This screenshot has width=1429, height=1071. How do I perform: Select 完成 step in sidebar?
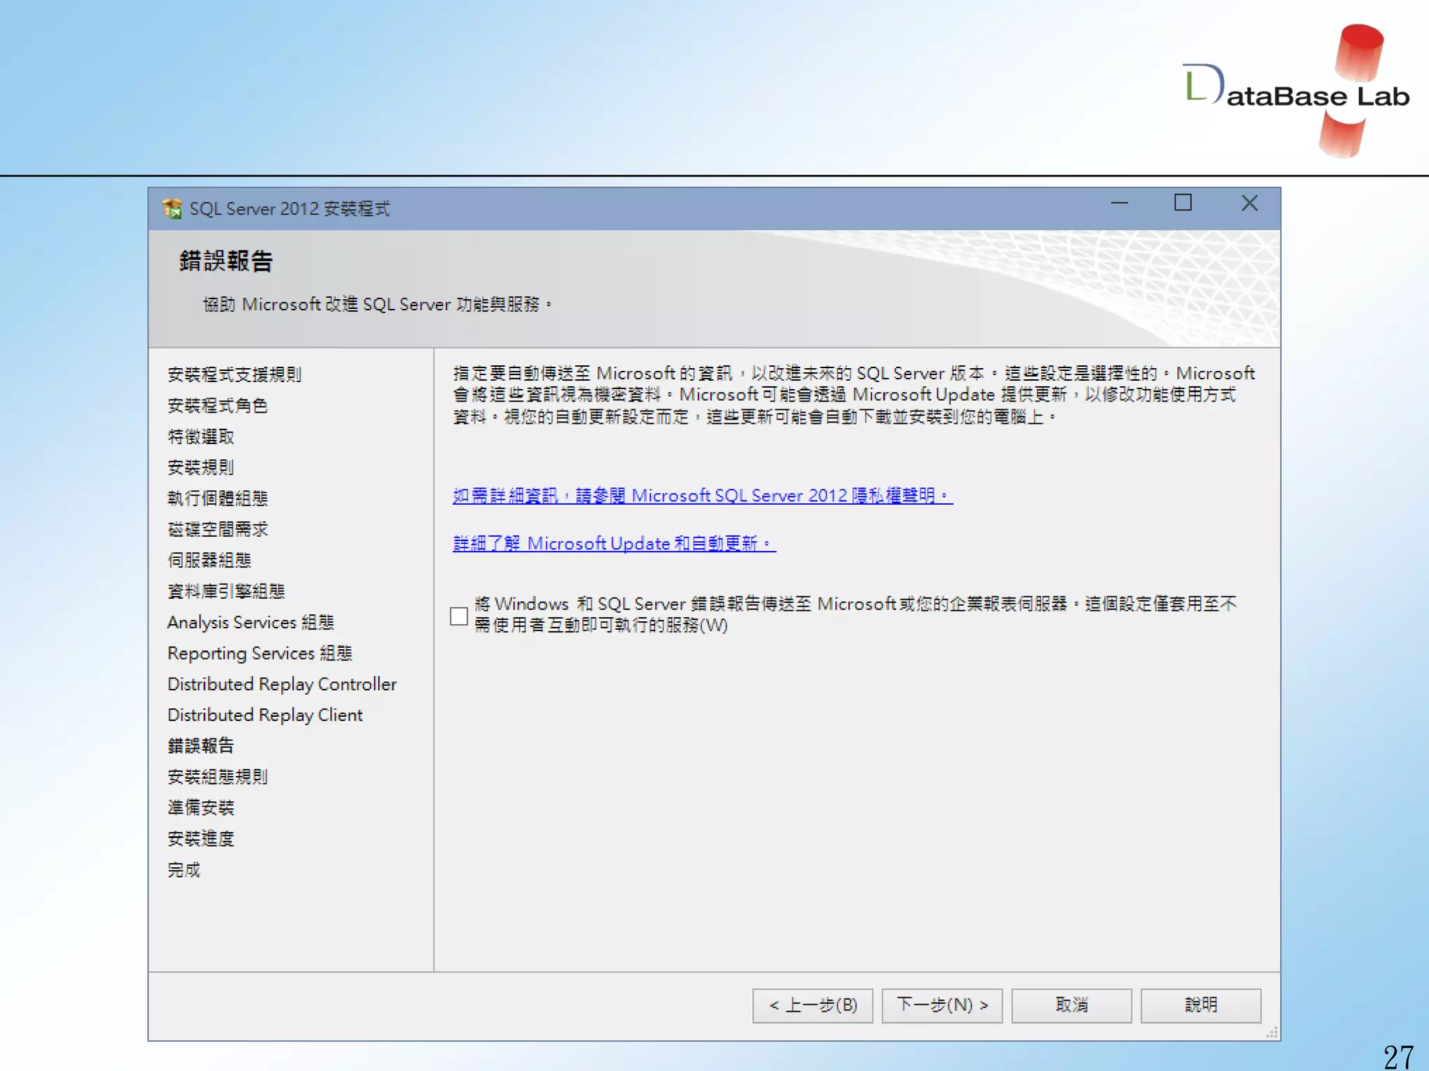coord(184,869)
